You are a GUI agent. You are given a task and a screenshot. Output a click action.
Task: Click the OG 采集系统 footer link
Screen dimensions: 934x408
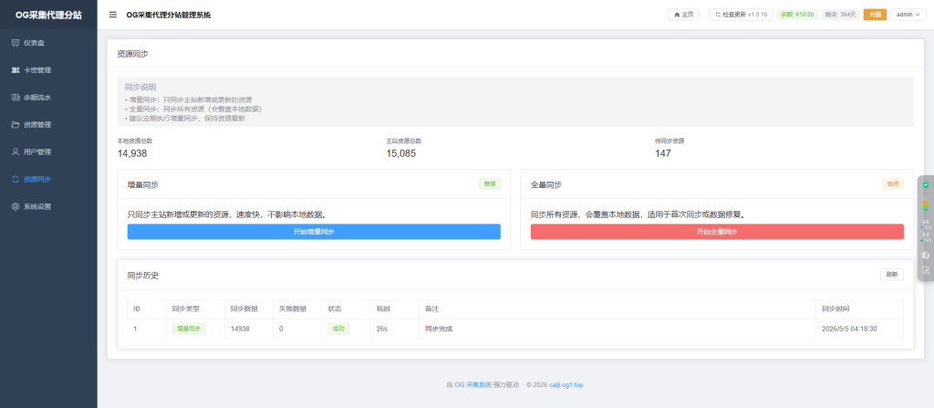(x=473, y=385)
